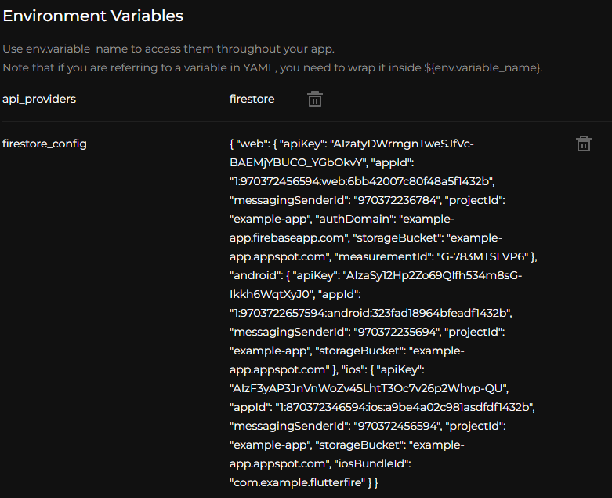Click the env.variable_name usage hint text
The height and width of the screenshot is (498, 612).
168,49
